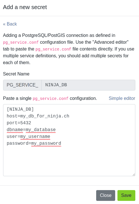Place cursor on host=my_db_for_ninja.ch line
This screenshot has height=204, width=139.
tap(38, 116)
